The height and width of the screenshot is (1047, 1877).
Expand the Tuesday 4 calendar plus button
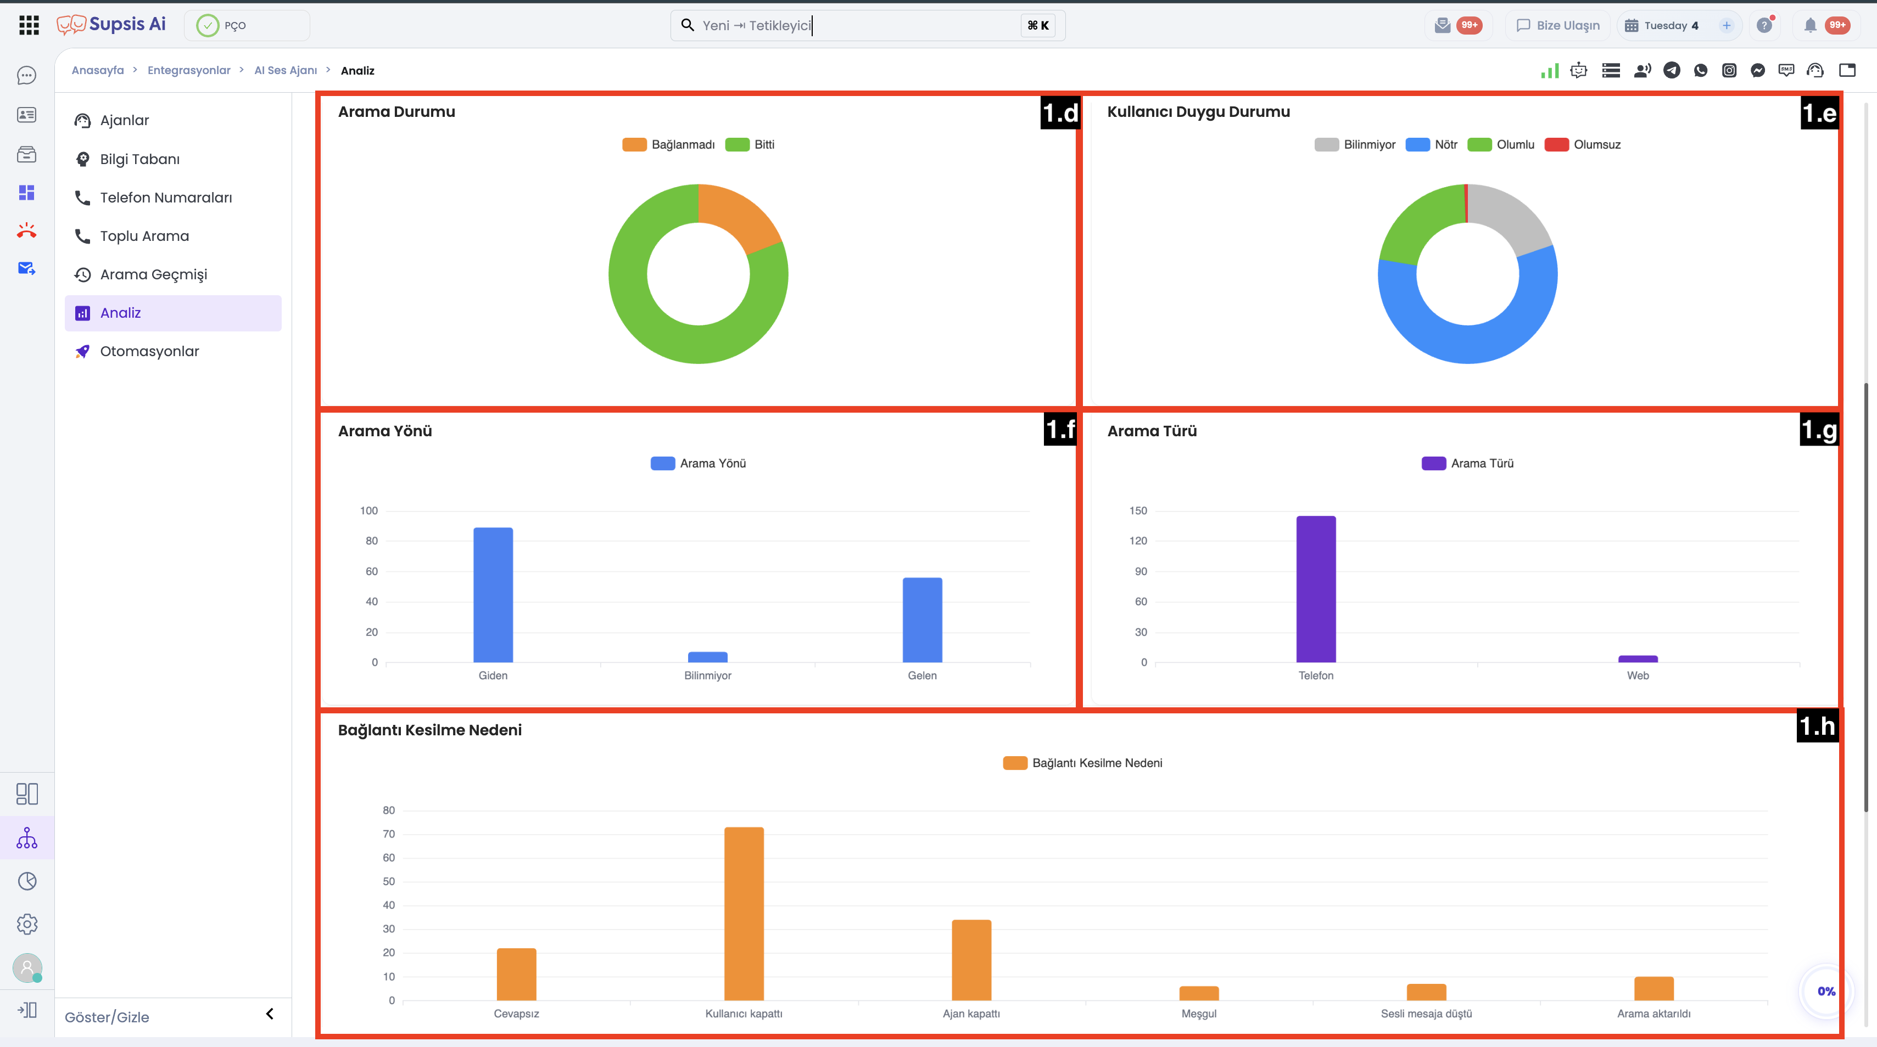point(1726,25)
